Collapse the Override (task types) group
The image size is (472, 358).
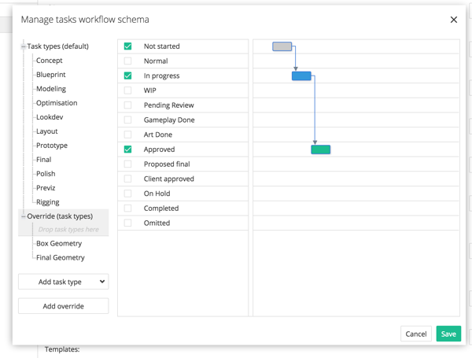pyautogui.click(x=24, y=216)
